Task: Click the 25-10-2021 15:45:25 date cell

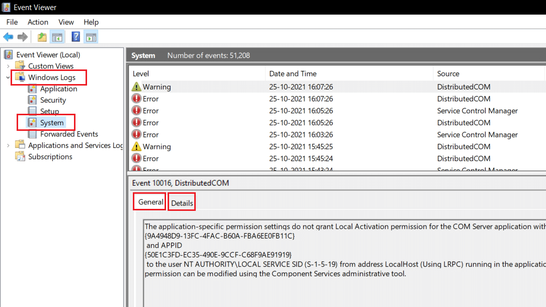Action: (301, 146)
